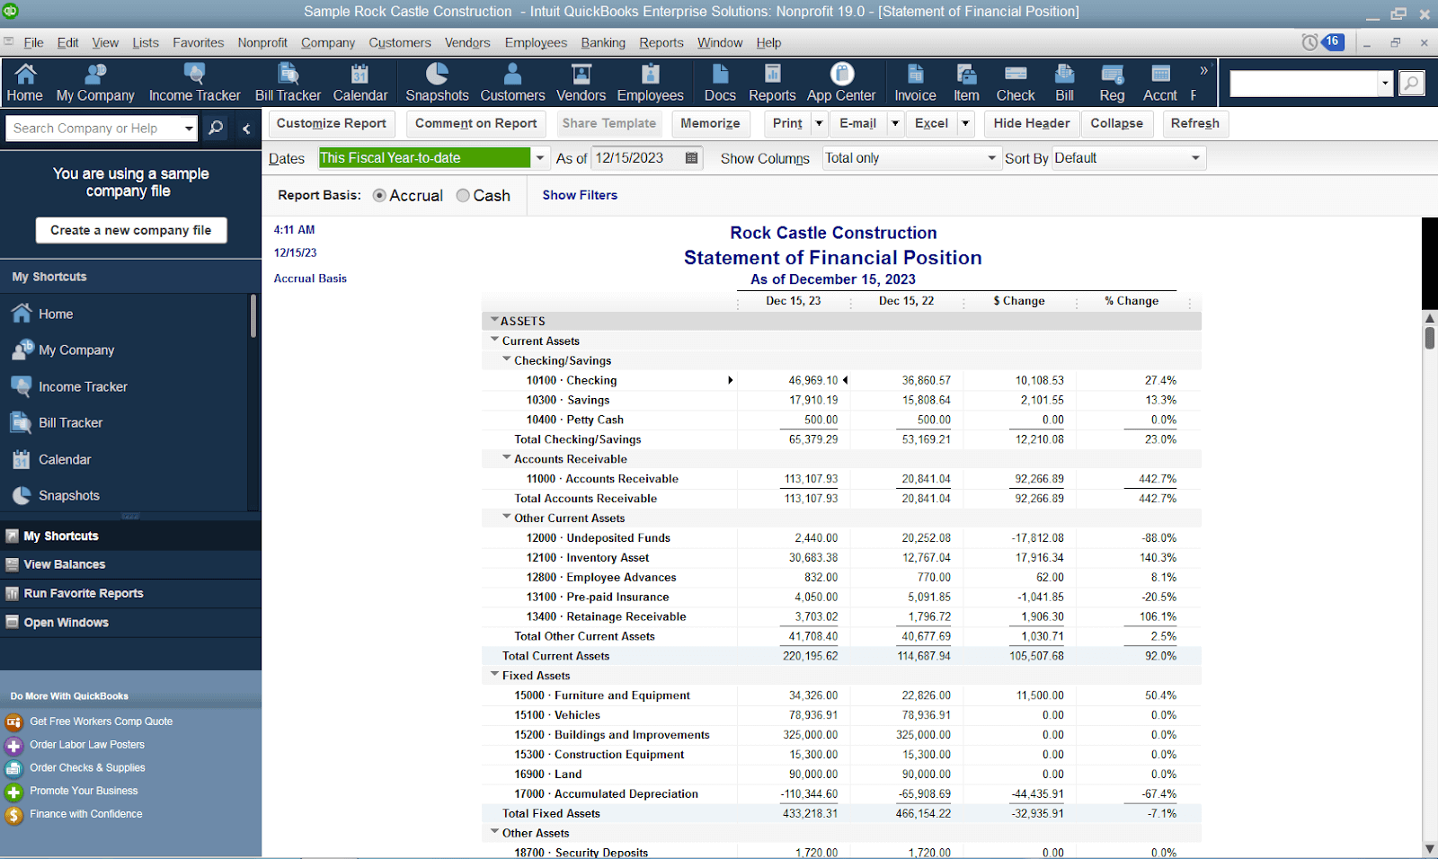This screenshot has width=1438, height=859.
Task: Click the report vertical scrollbar thumb
Action: pyautogui.click(x=1430, y=339)
